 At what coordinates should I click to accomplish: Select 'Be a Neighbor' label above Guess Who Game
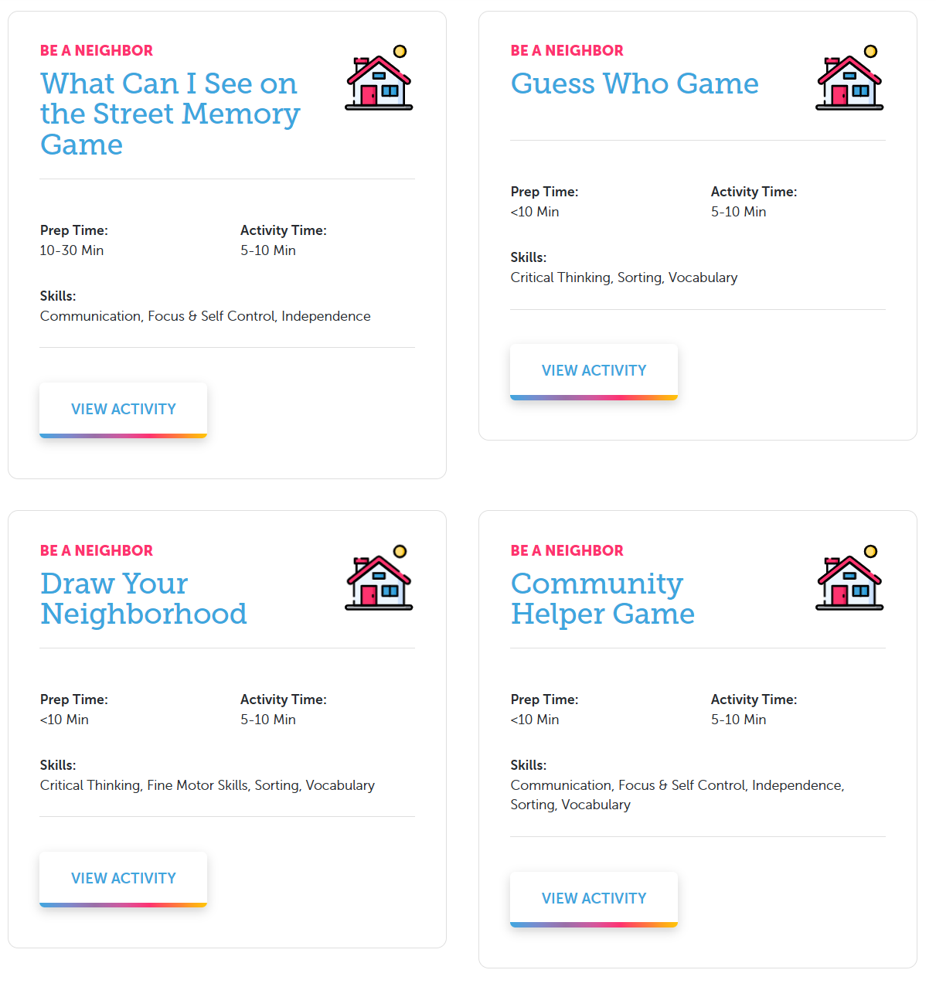[567, 50]
